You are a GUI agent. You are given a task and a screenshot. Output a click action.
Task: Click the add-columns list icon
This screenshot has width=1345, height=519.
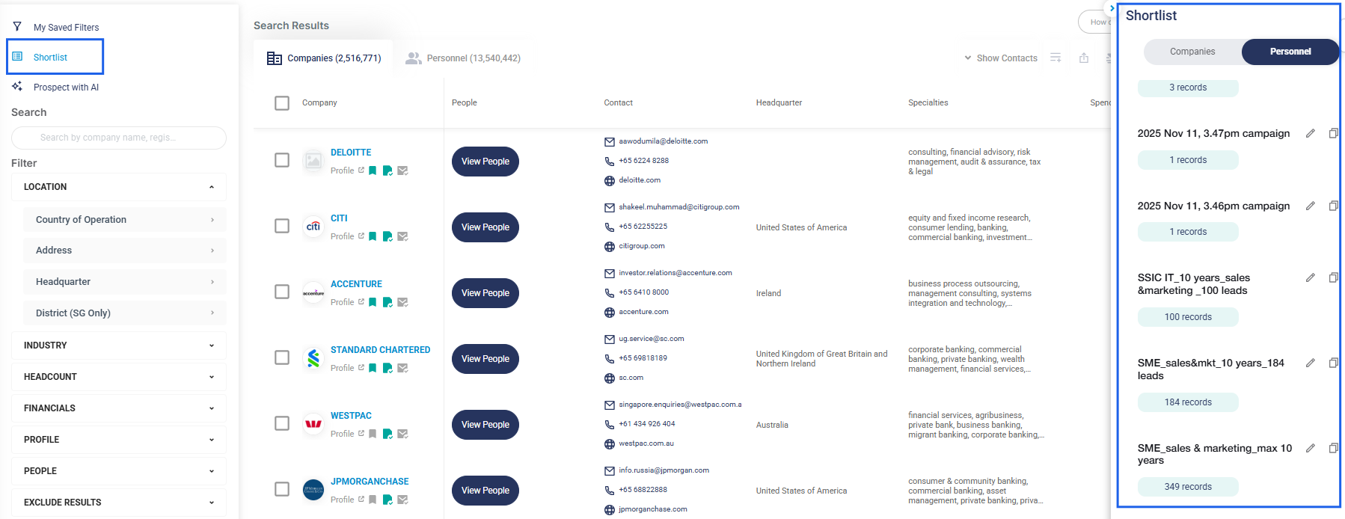[x=1056, y=58]
